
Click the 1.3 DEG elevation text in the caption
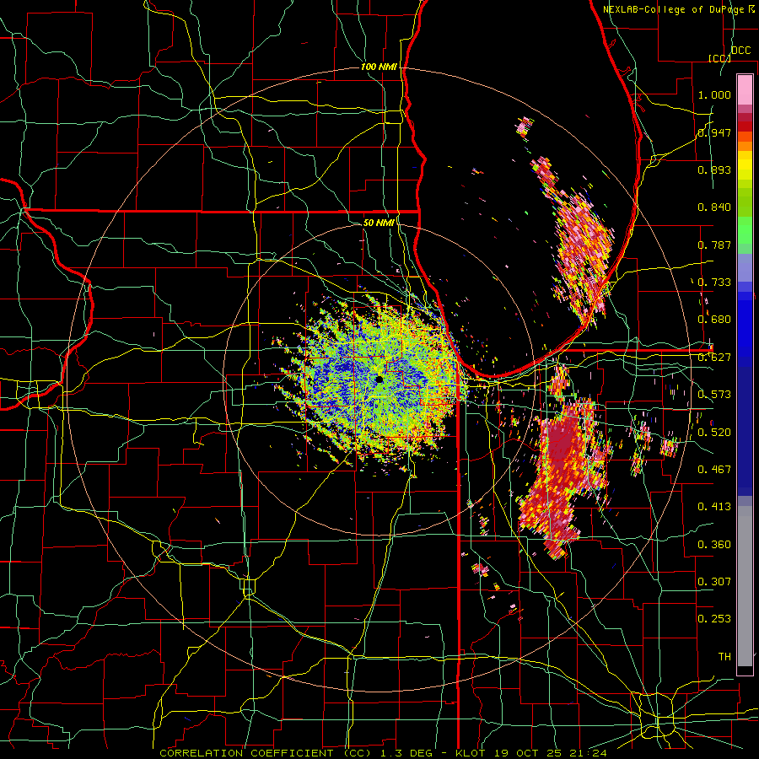point(406,753)
